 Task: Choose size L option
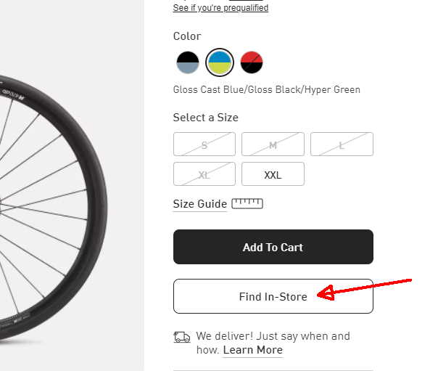[342, 144]
